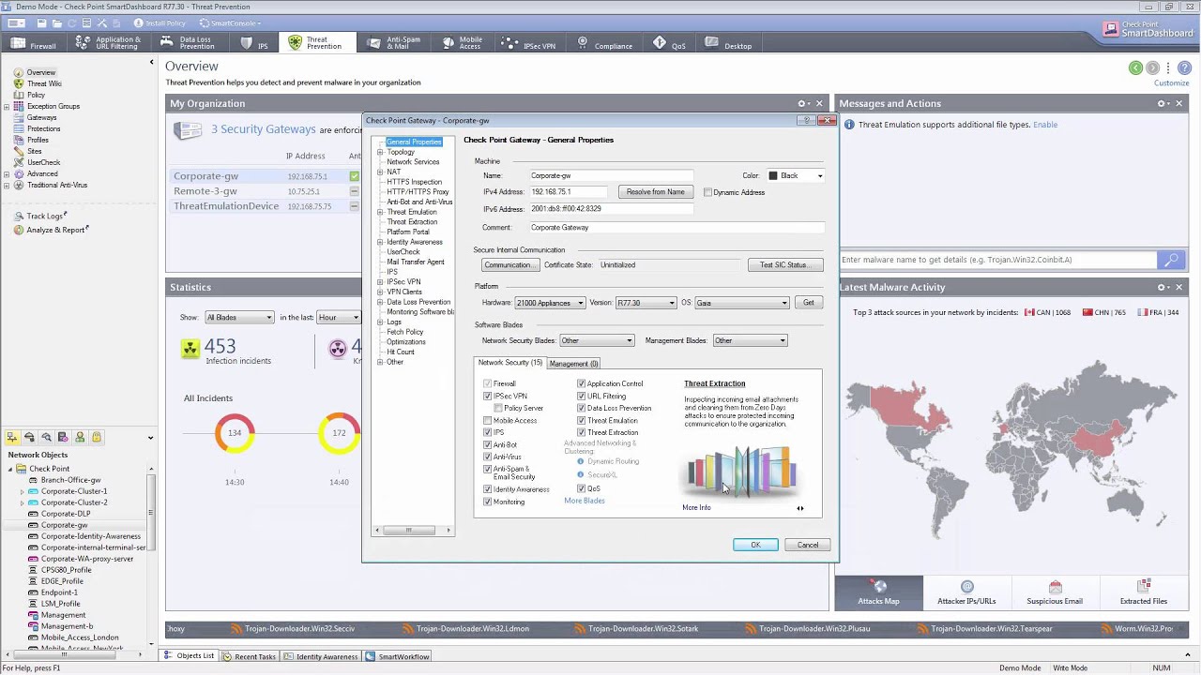The image size is (1201, 675).
Task: Expand Corporate-Cluster-1 in Network Objects
Action: [21, 491]
